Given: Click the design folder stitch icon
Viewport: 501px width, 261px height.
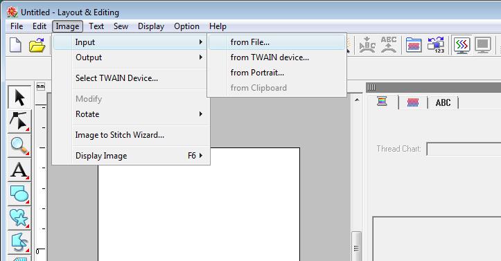Looking at the screenshot, I should (414, 45).
